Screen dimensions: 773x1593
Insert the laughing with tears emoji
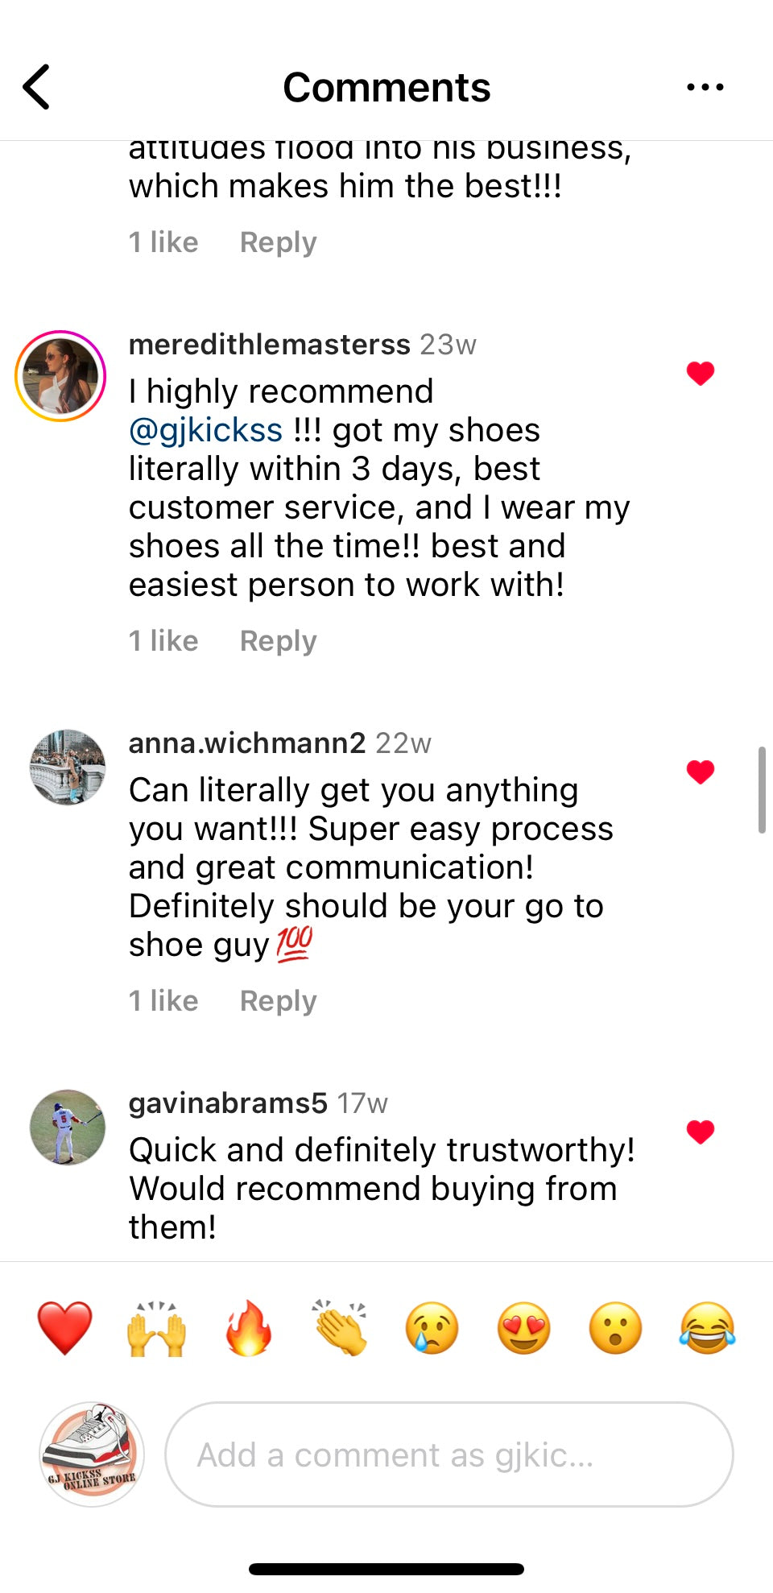[x=707, y=1328]
